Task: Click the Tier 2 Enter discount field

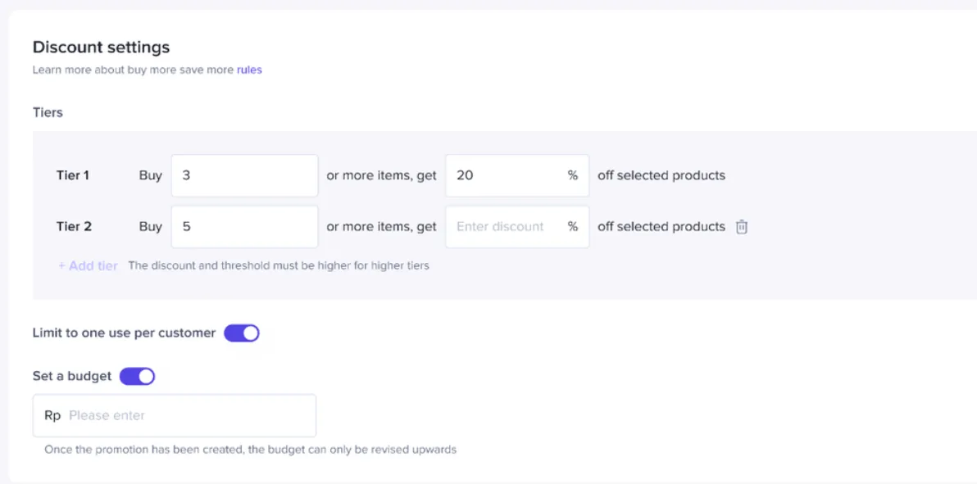Action: click(517, 227)
